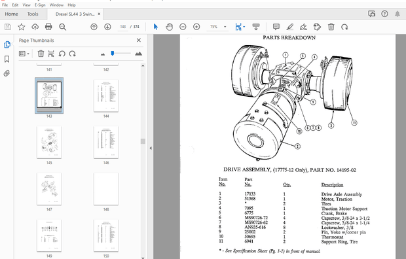Select page 143 thumbnail
The image size is (406, 259).
click(x=49, y=95)
